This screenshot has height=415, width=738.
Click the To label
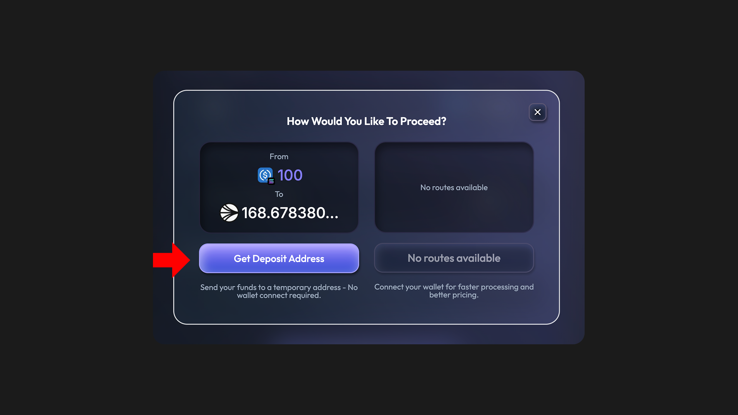(x=279, y=194)
